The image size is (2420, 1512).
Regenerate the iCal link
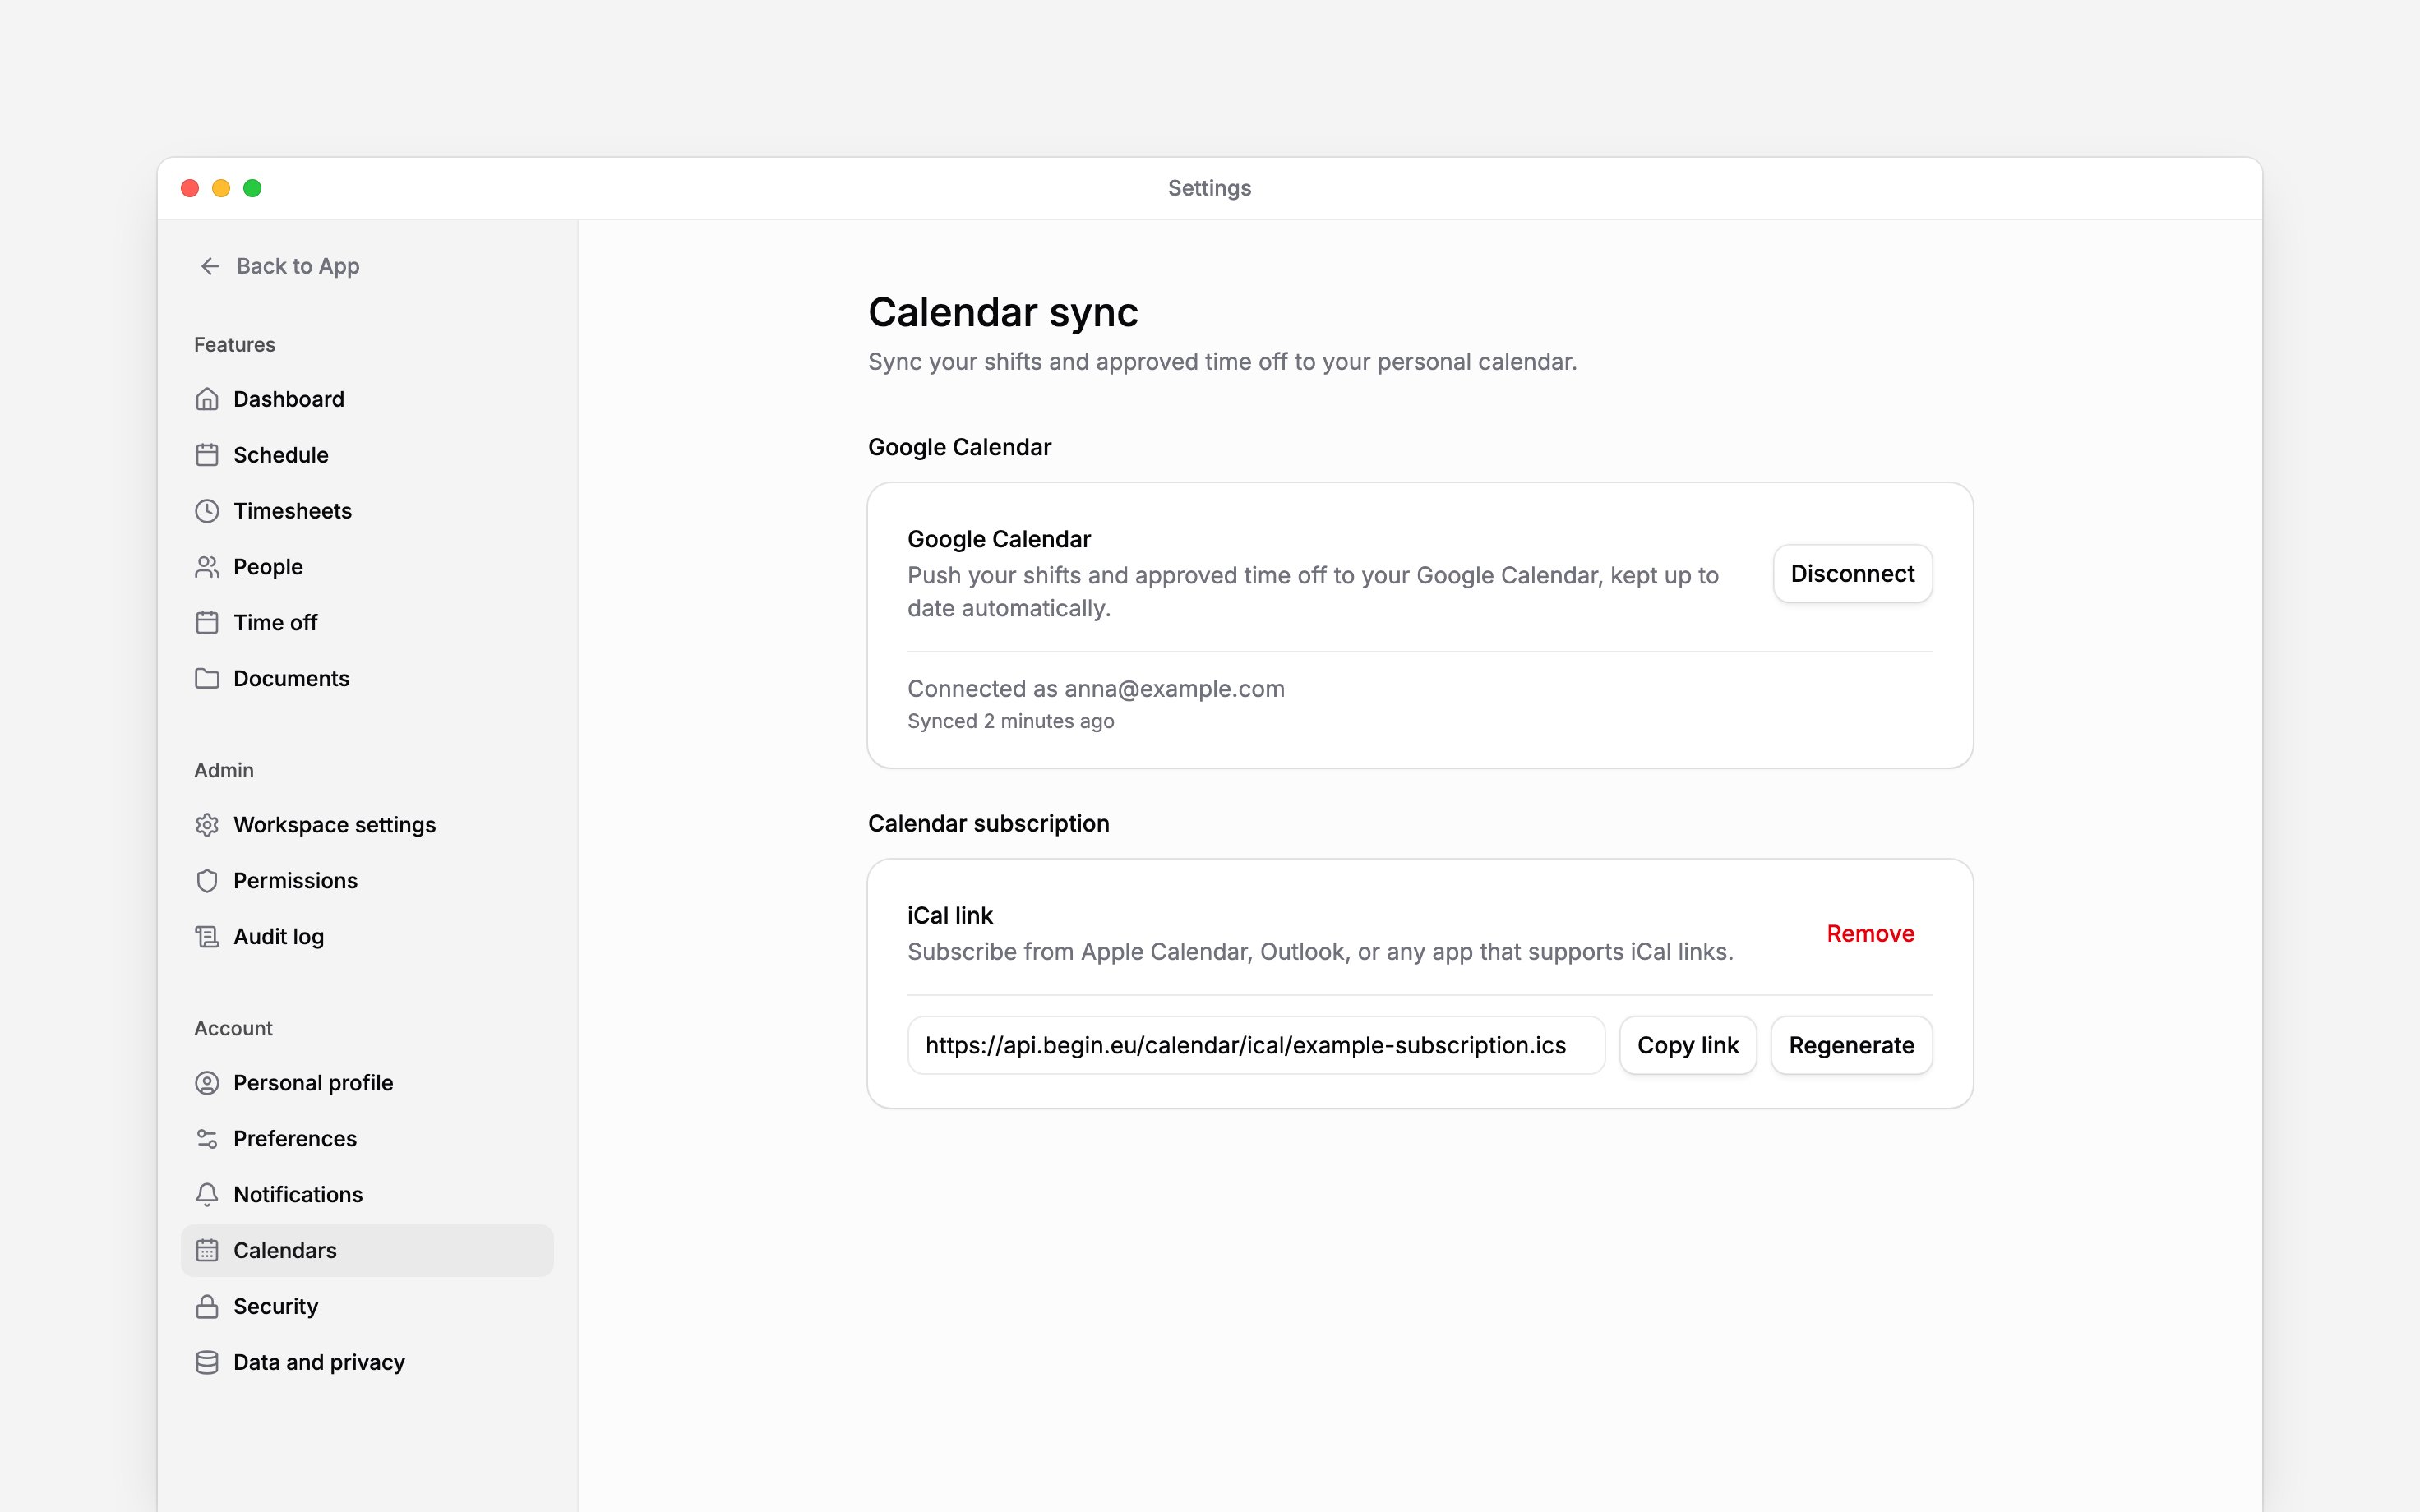coord(1851,1046)
